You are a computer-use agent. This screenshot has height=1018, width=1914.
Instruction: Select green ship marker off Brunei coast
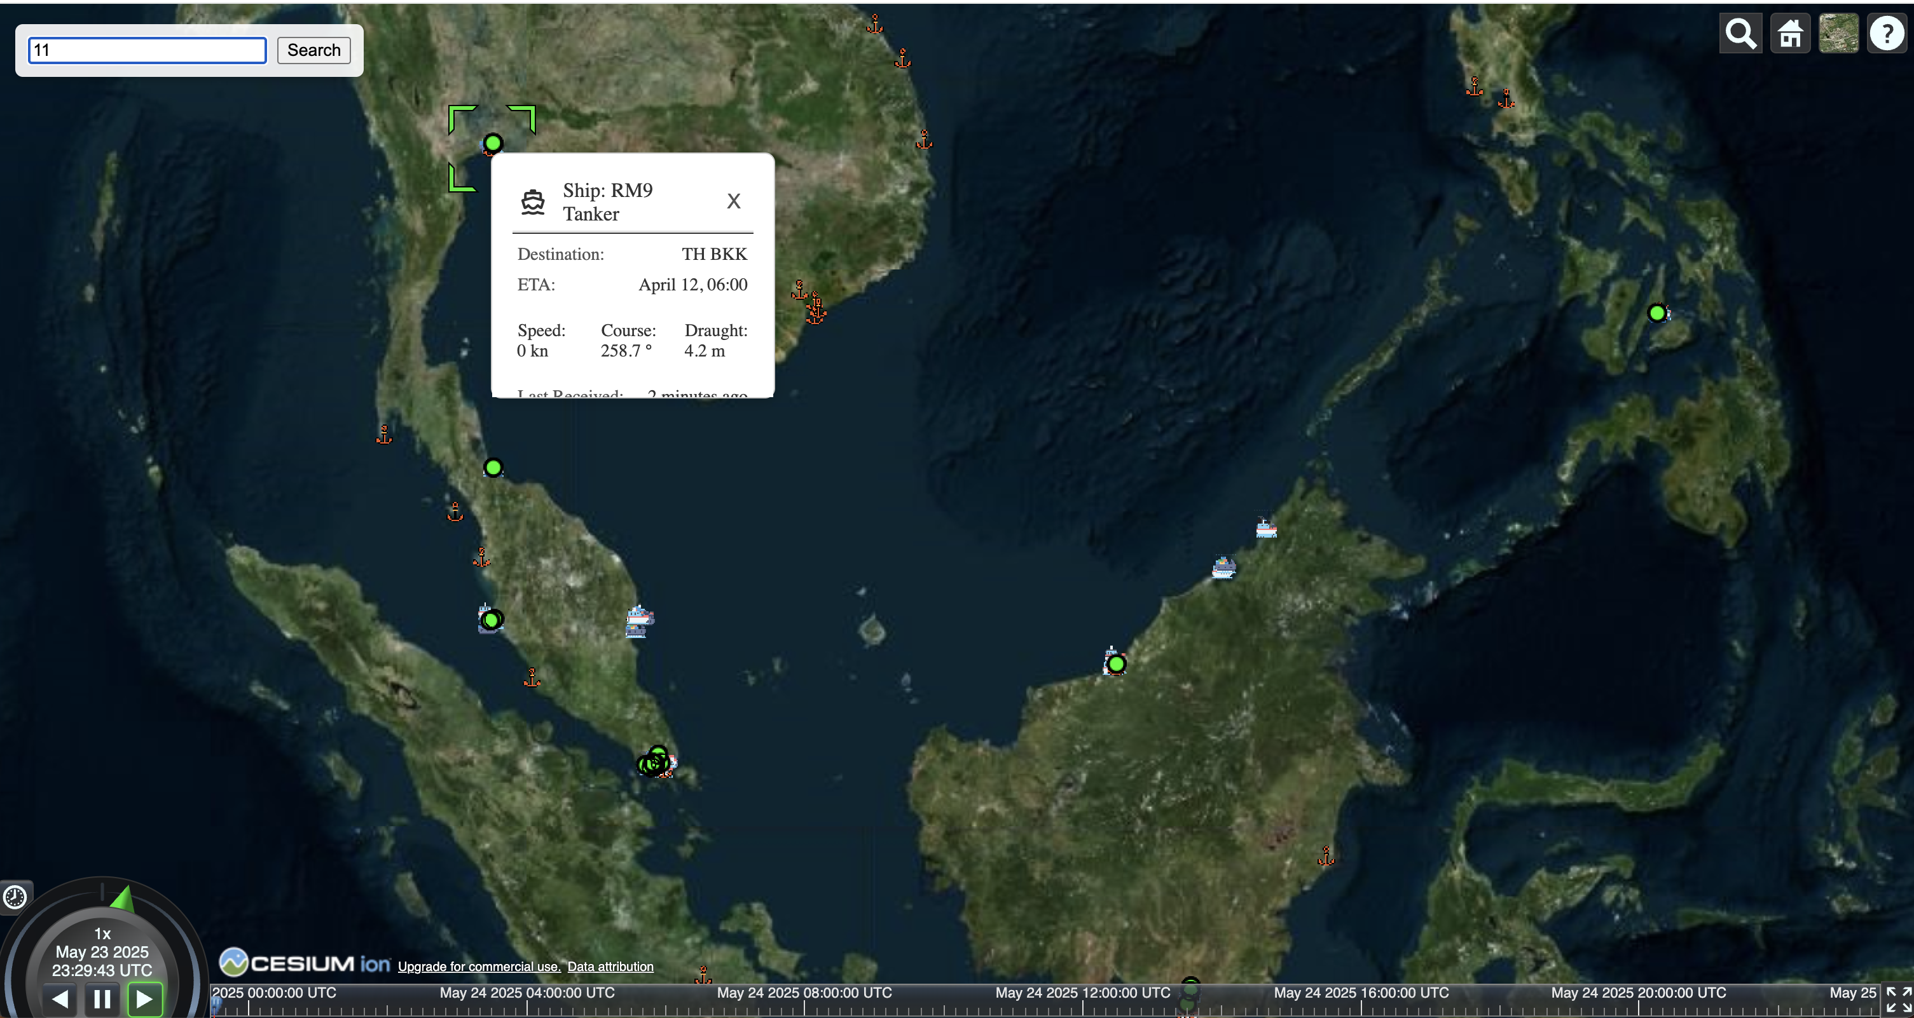point(1115,663)
